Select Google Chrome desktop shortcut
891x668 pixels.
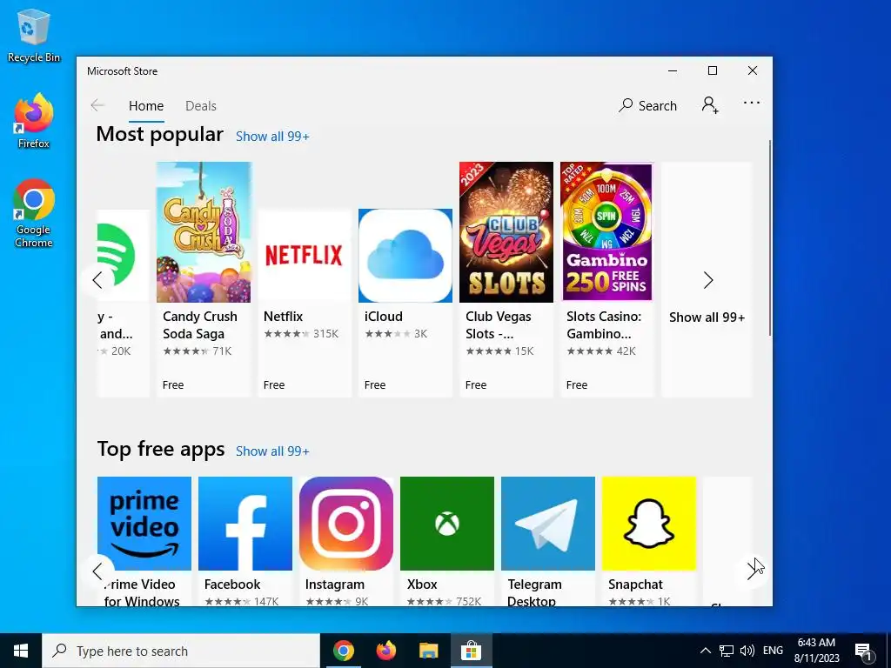pyautogui.click(x=34, y=214)
